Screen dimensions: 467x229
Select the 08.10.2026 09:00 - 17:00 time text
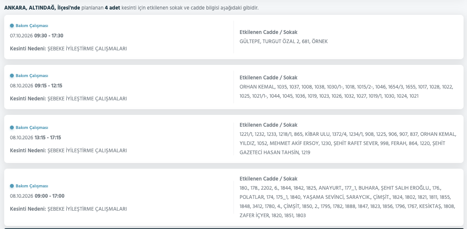coord(37,196)
